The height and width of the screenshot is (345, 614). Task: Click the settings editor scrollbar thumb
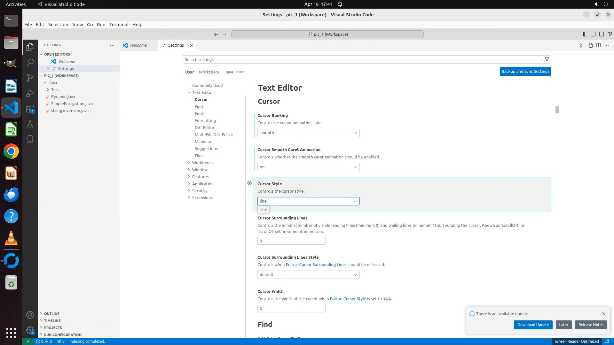tap(557, 110)
